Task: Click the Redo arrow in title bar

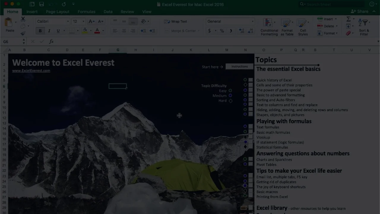Action: click(x=64, y=4)
